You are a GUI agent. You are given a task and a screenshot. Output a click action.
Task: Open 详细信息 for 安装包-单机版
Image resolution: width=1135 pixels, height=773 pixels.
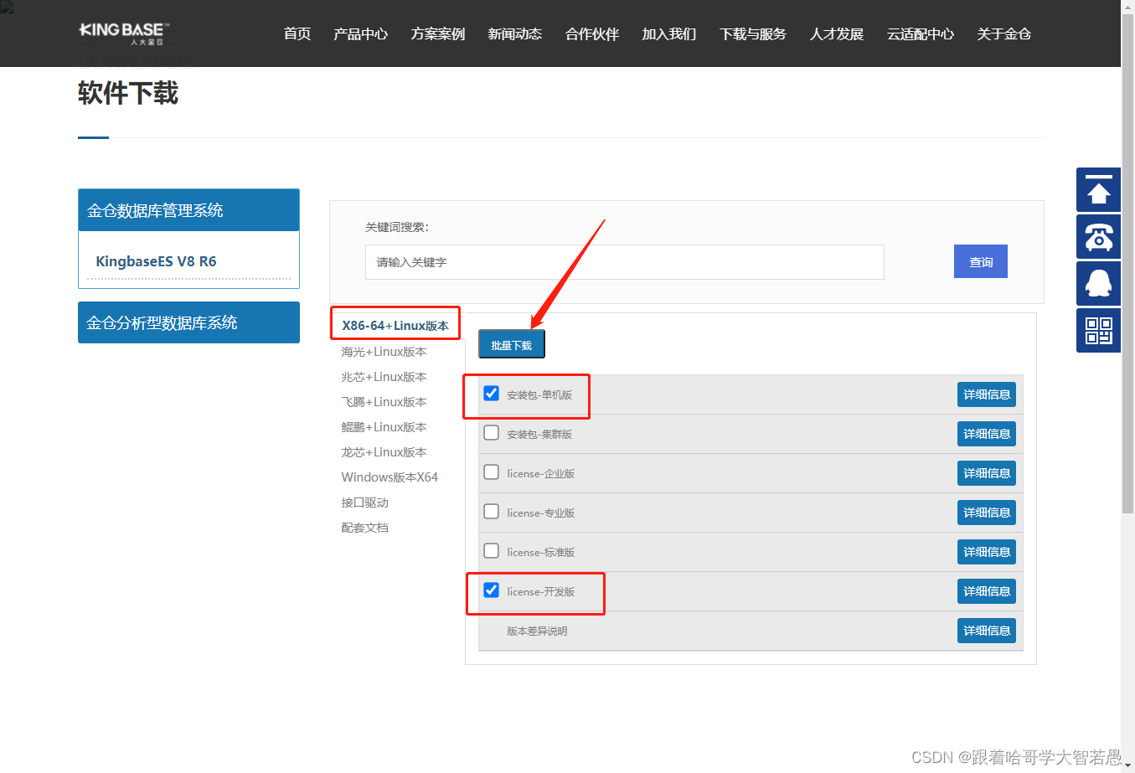(987, 394)
